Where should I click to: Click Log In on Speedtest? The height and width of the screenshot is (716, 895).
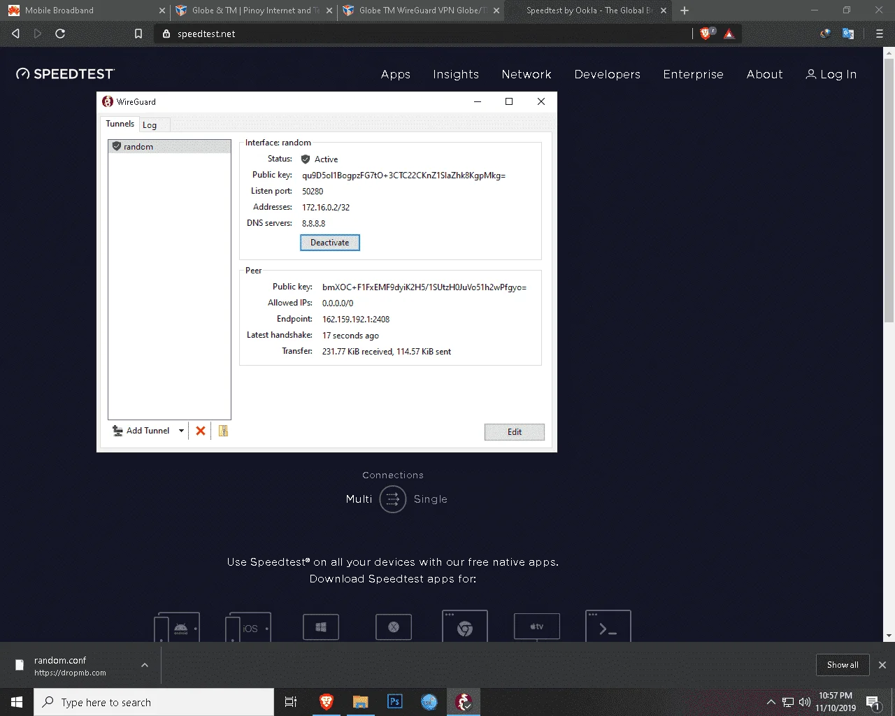831,75
